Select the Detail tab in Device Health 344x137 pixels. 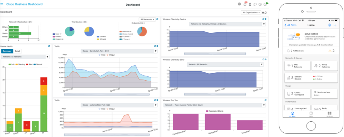click(17, 51)
